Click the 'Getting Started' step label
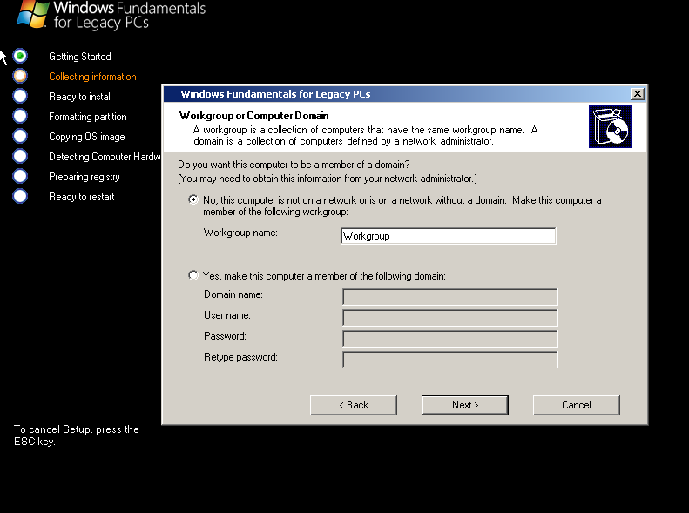 80,57
